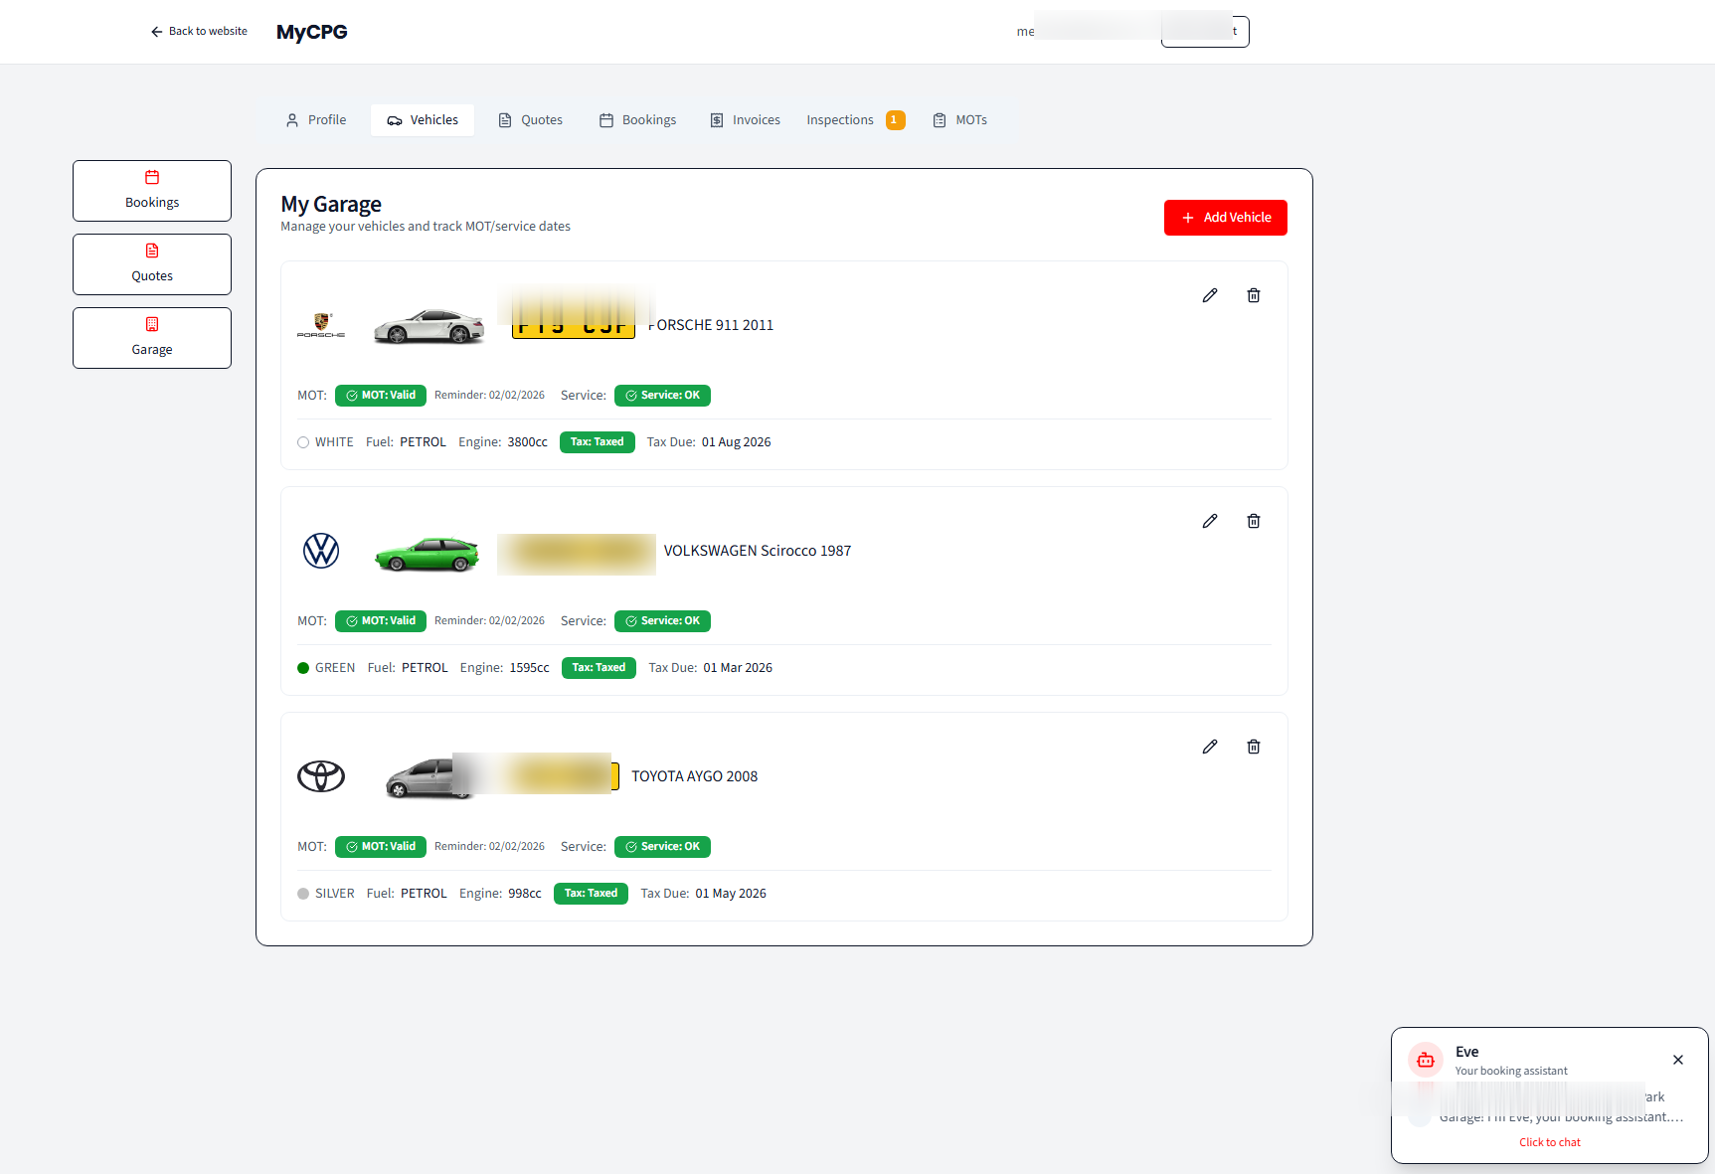Viewport: 1715px width, 1174px height.
Task: Click the SILVER colour dot
Action: [303, 894]
